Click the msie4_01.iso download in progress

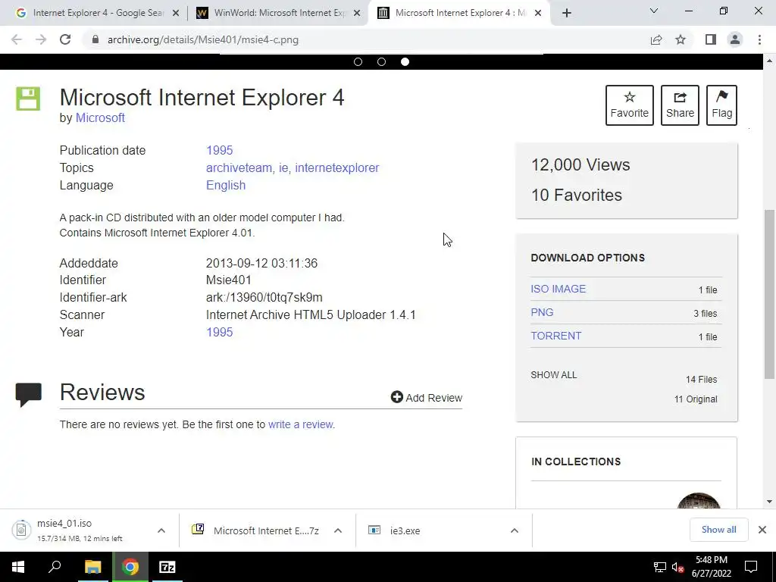point(79,530)
